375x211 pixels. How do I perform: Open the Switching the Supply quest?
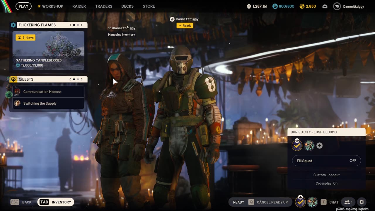click(x=48, y=103)
